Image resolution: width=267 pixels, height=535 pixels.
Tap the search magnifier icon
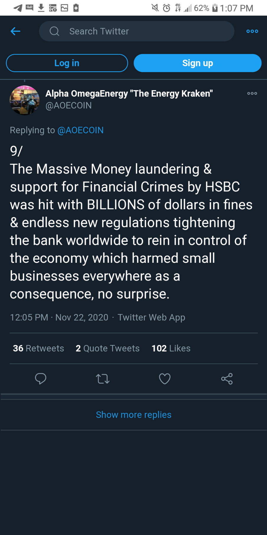coord(54,31)
